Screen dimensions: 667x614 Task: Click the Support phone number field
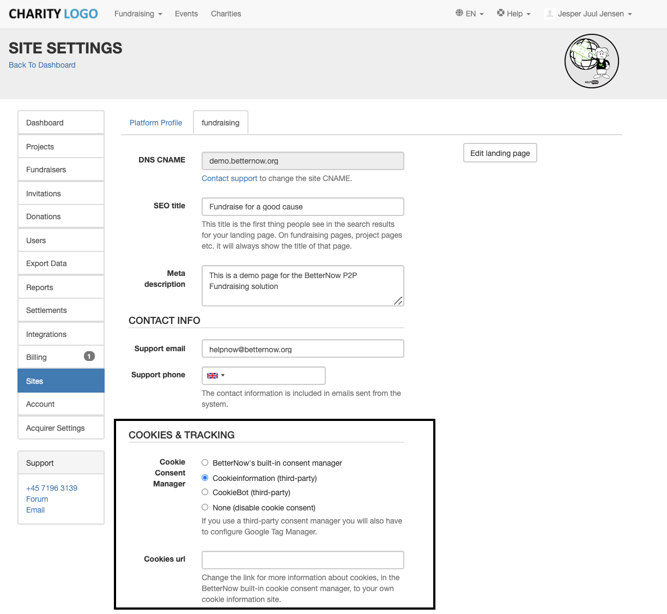tap(264, 376)
